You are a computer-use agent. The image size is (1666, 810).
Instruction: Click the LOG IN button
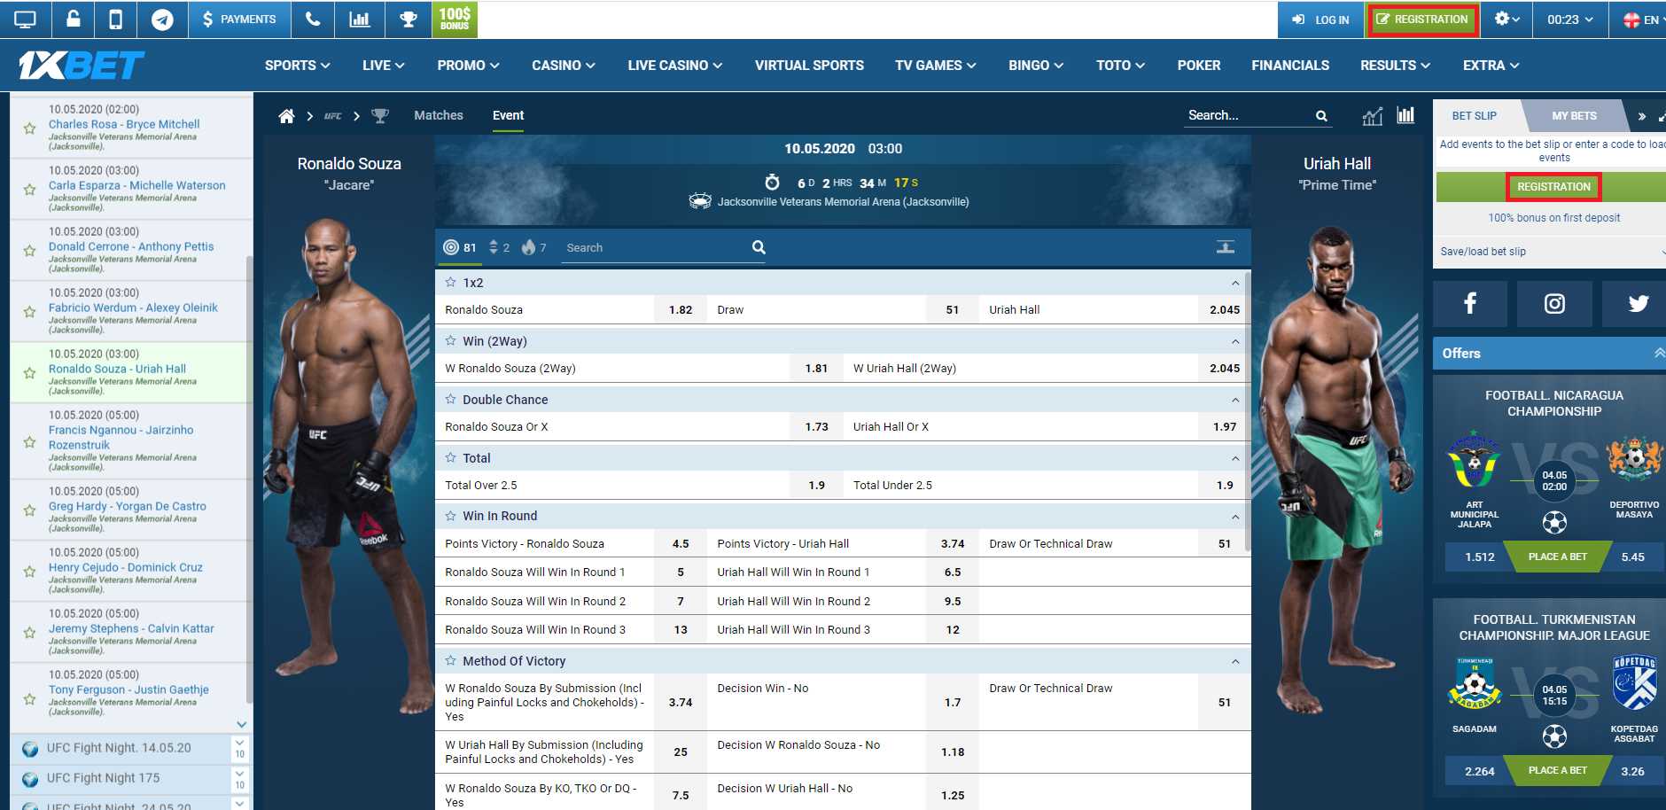click(1320, 19)
